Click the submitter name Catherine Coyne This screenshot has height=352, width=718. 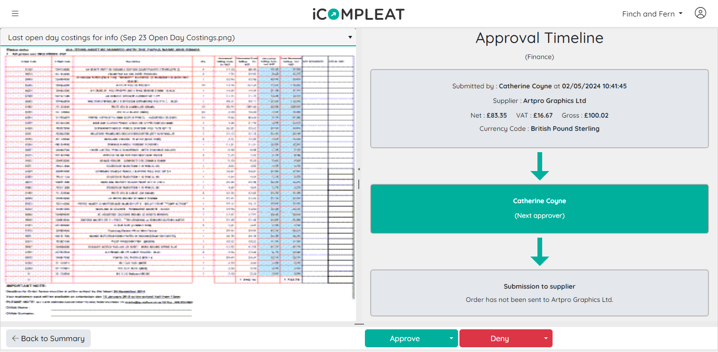tap(525, 86)
